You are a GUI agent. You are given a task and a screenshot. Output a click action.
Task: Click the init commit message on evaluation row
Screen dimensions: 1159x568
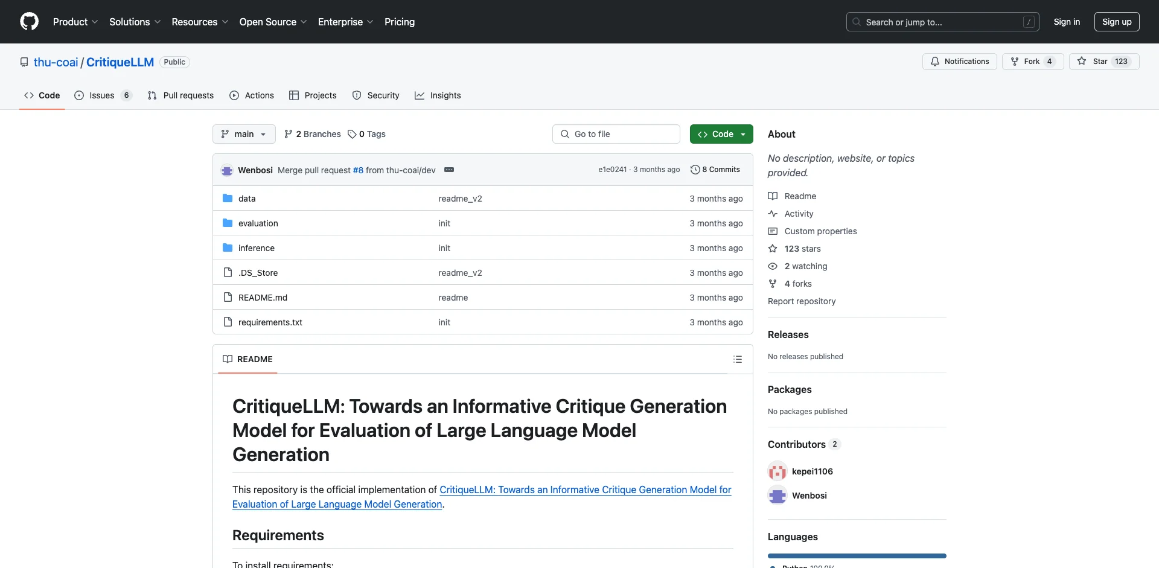click(x=444, y=223)
